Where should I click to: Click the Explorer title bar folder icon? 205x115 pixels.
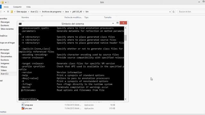click(3, 2)
